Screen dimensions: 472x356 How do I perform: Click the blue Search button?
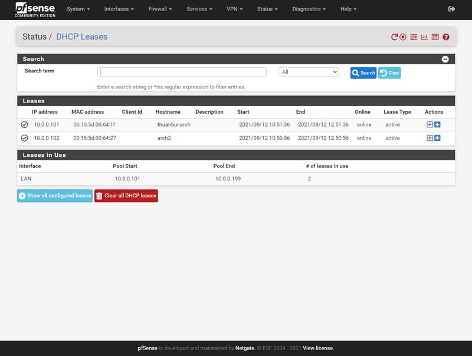(363, 73)
